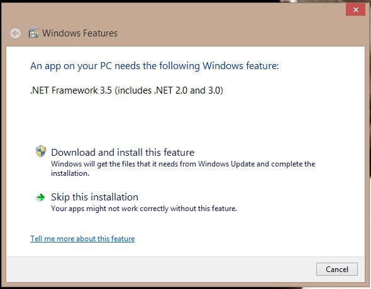Click the back arrow in the title bar
Screen dimensions: 371x289
point(15,33)
